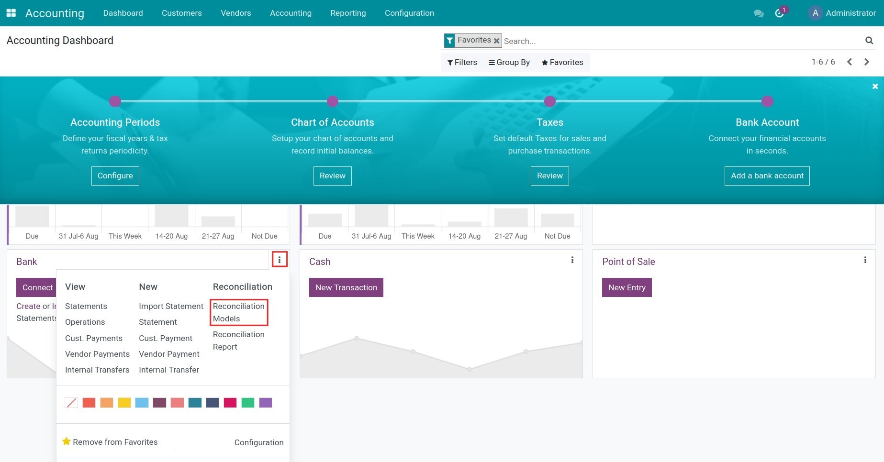Image resolution: width=884 pixels, height=462 pixels.
Task: Open the Point of Sale card kebab menu
Action: [x=865, y=260]
